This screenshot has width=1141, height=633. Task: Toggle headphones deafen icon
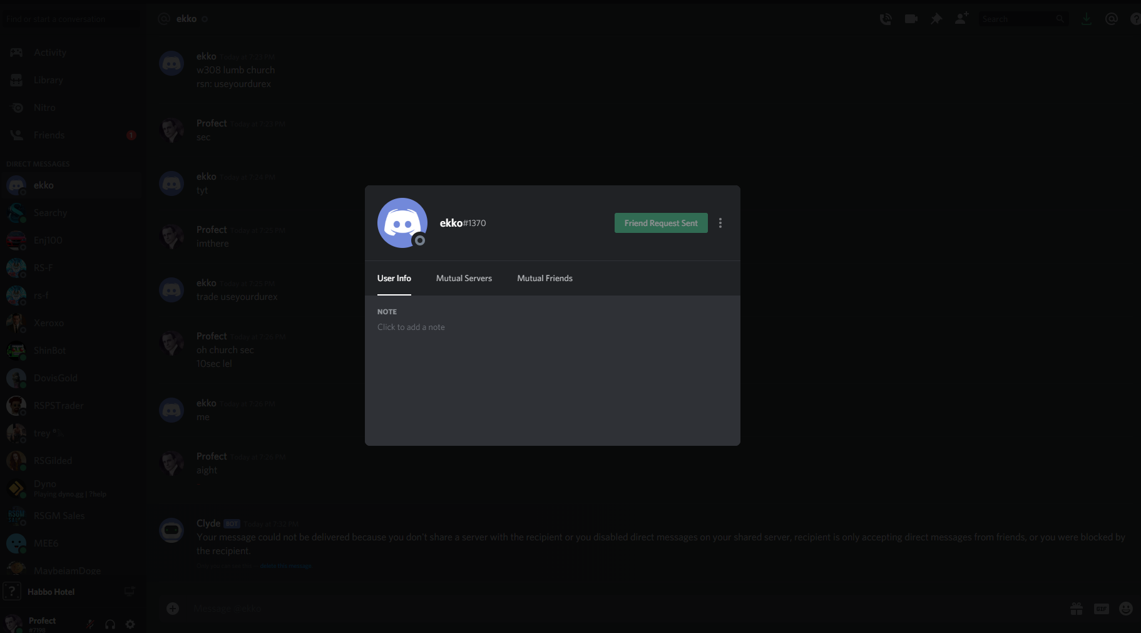pyautogui.click(x=110, y=624)
